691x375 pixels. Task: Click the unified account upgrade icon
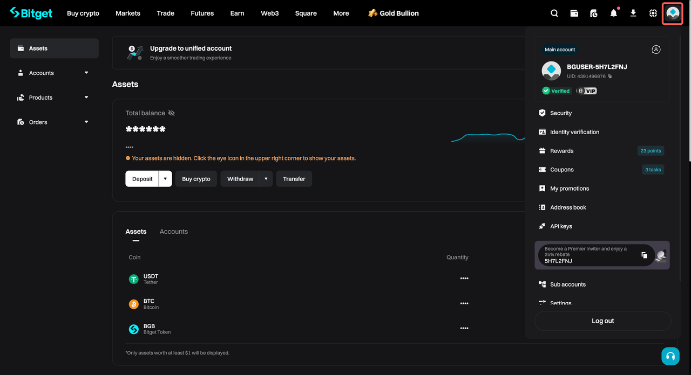[135, 52]
